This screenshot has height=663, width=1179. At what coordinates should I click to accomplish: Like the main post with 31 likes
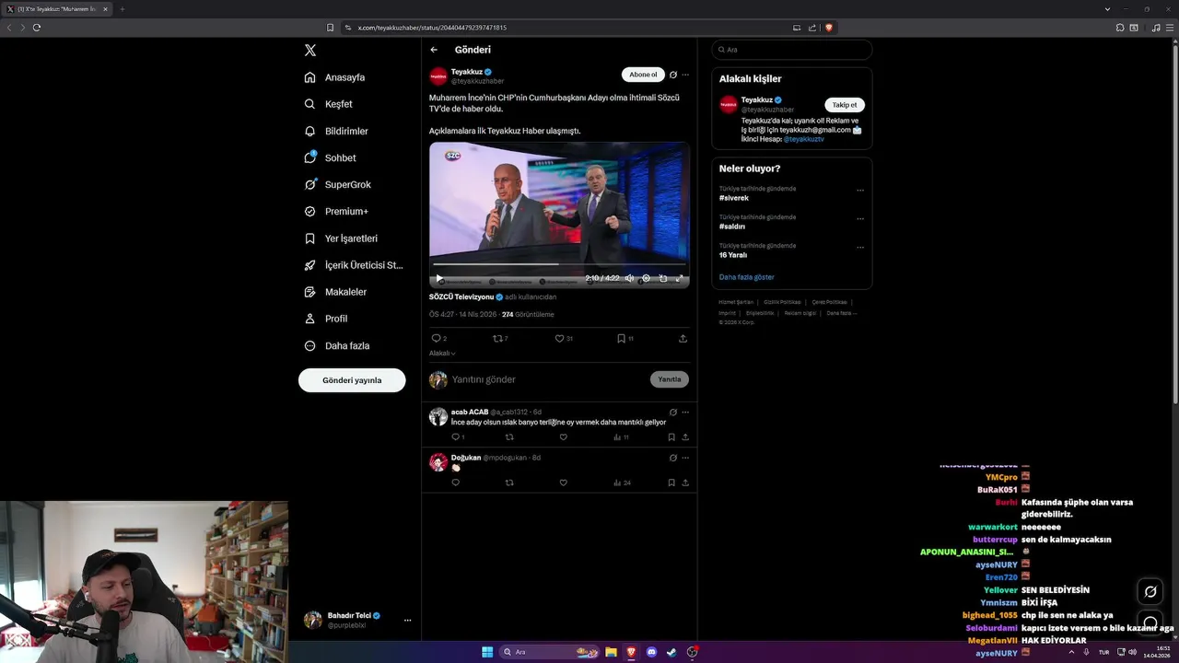pos(563,339)
